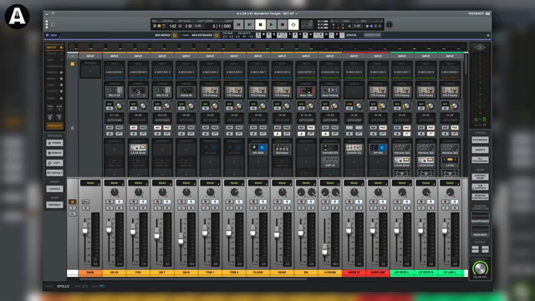This screenshot has width=535, height=301.
Task: Toggle 48V phantom power on FOK channel
Action: [134, 128]
